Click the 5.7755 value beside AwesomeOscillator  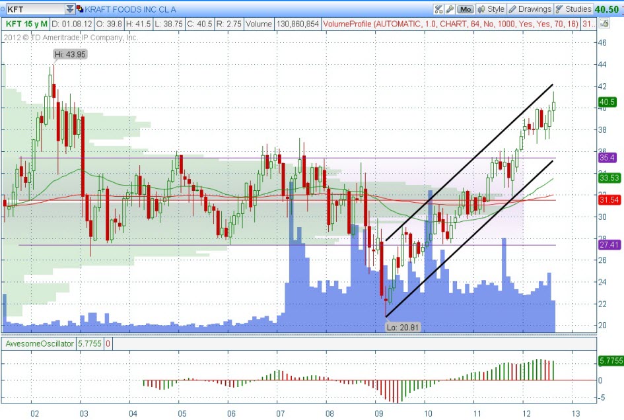(x=90, y=343)
